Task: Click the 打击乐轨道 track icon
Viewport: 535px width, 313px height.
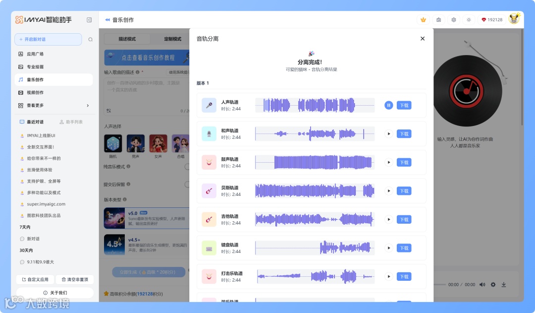Action: point(209,276)
